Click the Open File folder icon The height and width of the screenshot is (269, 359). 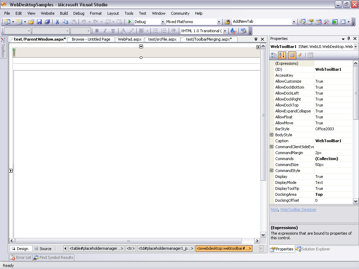pyautogui.click(x=31, y=22)
